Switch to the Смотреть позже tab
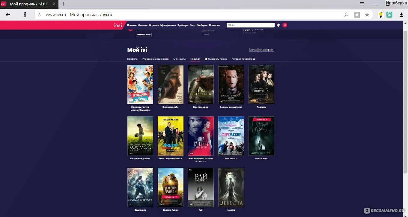The width and height of the screenshot is (408, 217). click(x=216, y=59)
